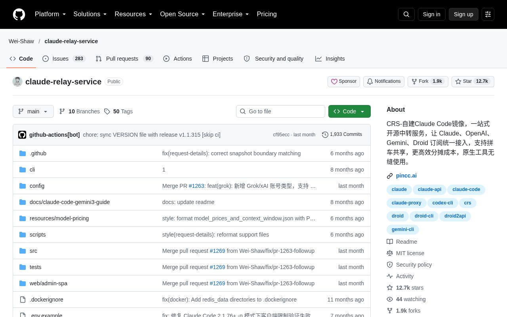Expand the Enterprise menu
The height and width of the screenshot is (317, 507).
pyautogui.click(x=231, y=14)
